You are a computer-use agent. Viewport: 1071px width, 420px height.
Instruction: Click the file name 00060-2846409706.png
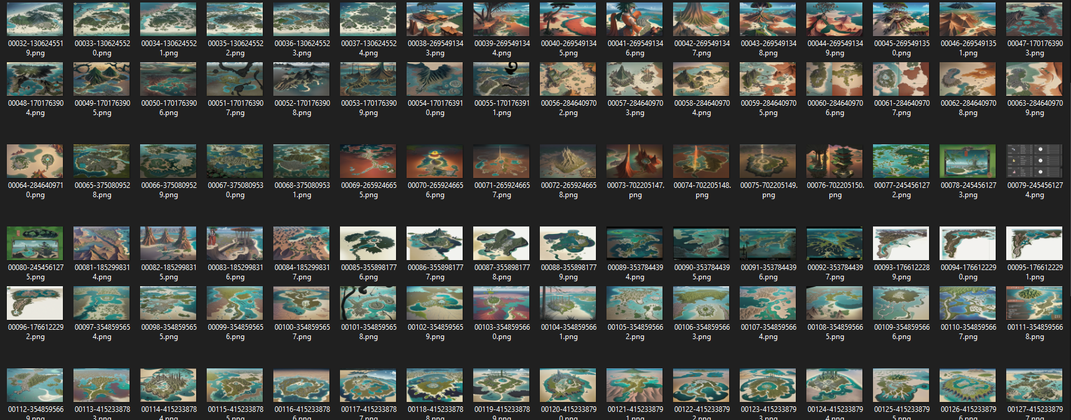coord(835,108)
